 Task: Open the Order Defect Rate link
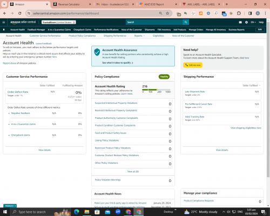pyautogui.click(x=18, y=92)
